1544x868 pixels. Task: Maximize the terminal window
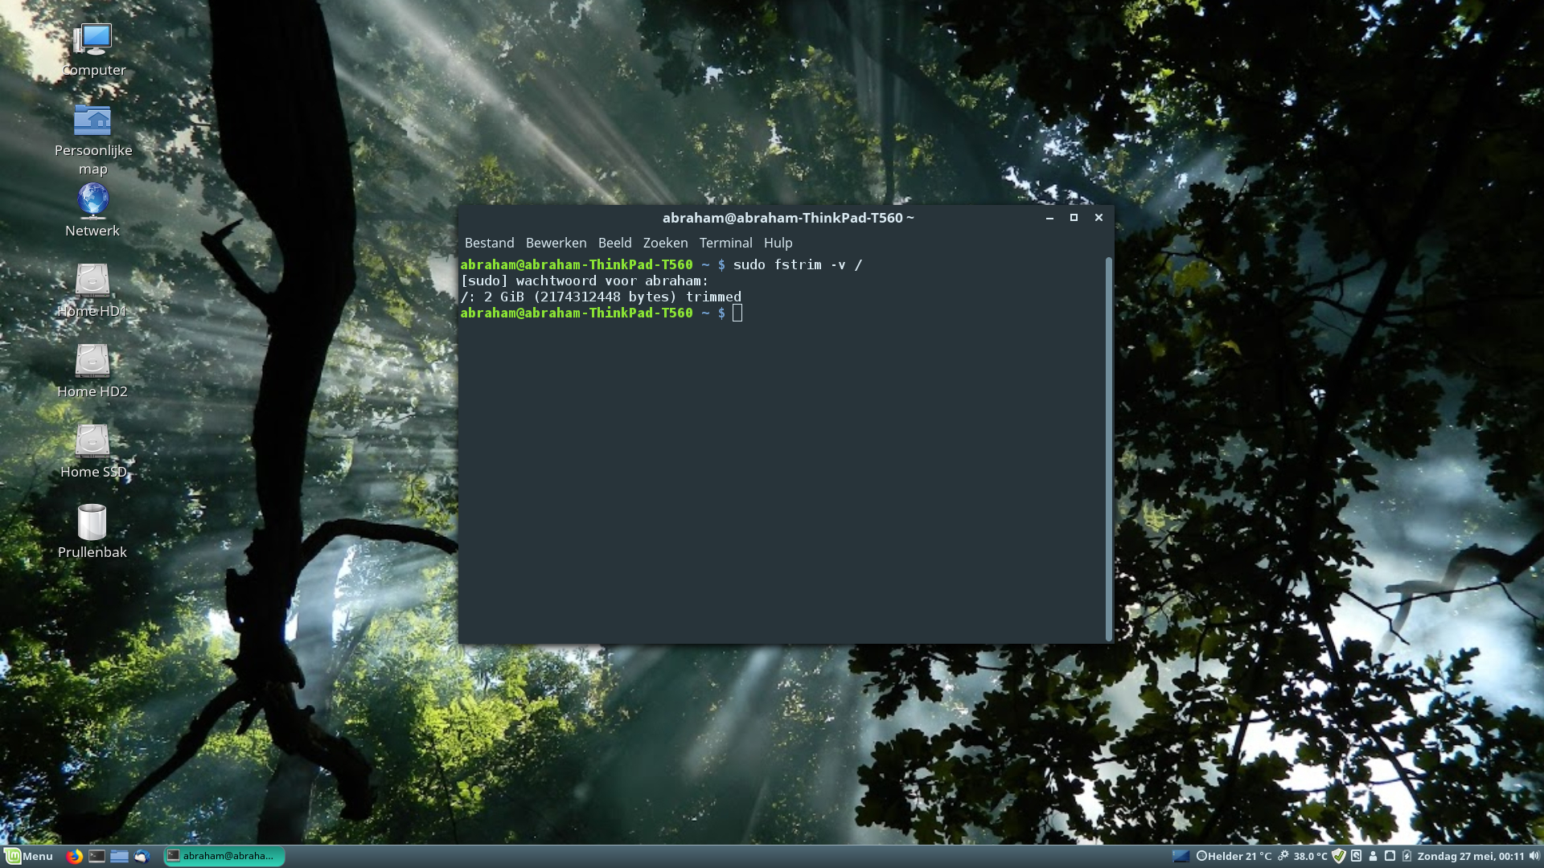[1074, 218]
